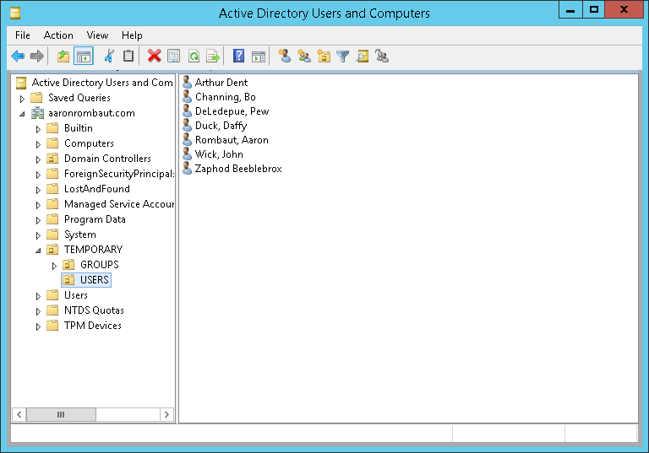Collapse the TEMPORARY organizational unit
649x453 pixels.
(38, 251)
